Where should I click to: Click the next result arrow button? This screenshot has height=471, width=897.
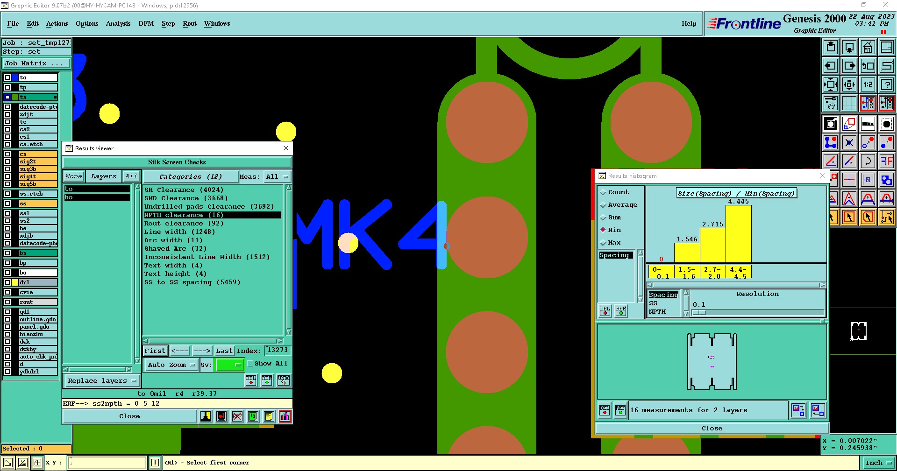click(202, 351)
